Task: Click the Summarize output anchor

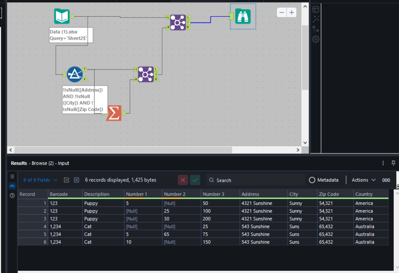Action: (124, 113)
